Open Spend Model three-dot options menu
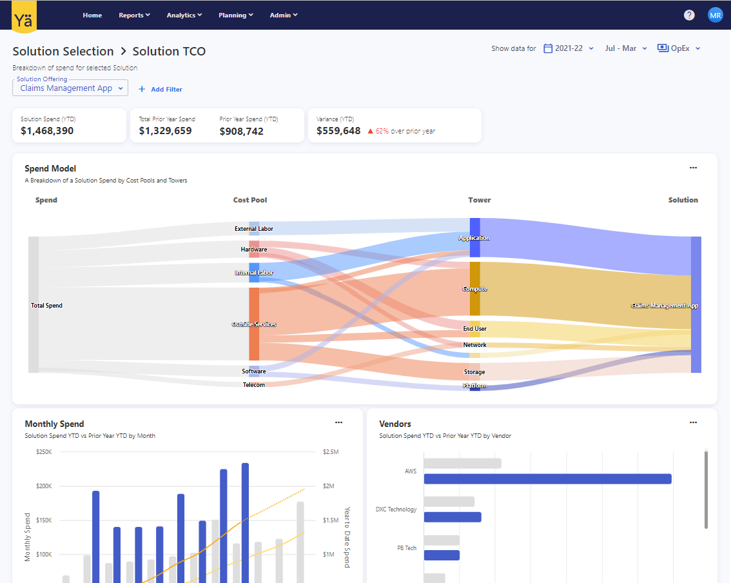Screen dimensions: 731x583 point(693,168)
